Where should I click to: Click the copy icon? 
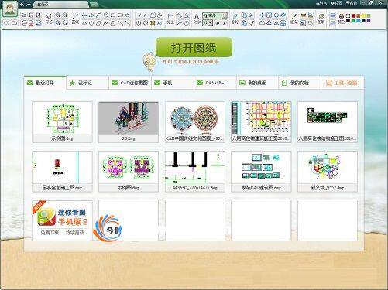244,15
